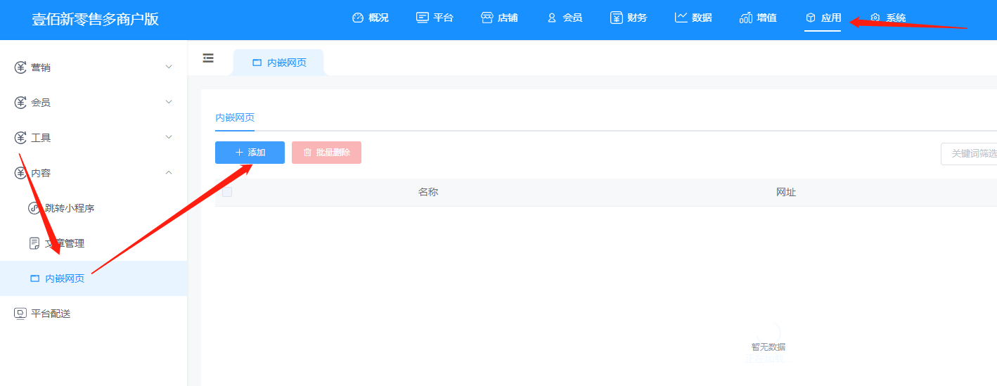
Task: Click the 暂无数据 empty message
Action: point(768,347)
